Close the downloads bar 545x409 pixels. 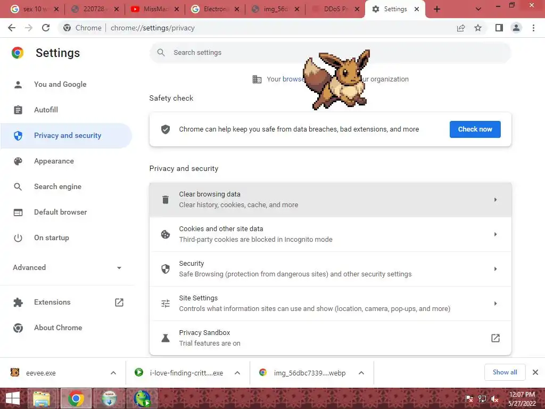[x=535, y=372]
